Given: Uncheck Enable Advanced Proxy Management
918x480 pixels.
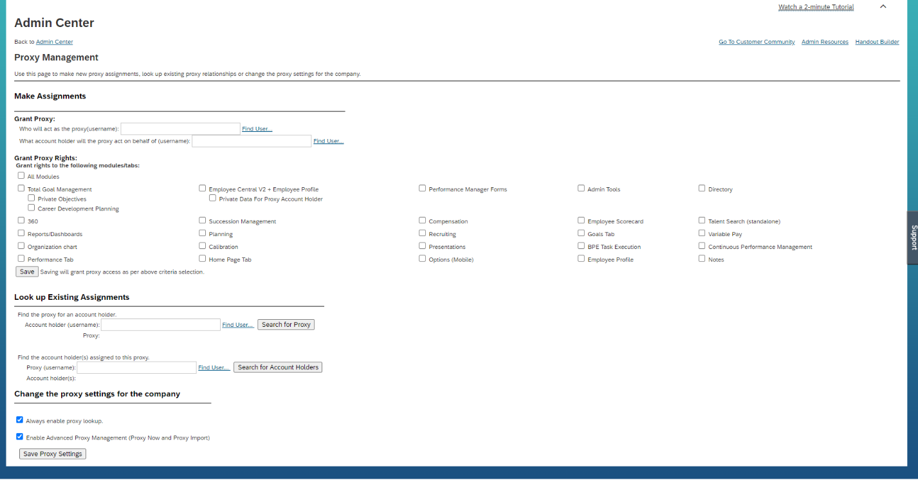Looking at the screenshot, I should pos(19,436).
